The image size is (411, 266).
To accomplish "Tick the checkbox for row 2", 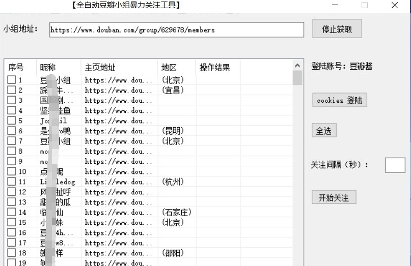I will 12,90.
